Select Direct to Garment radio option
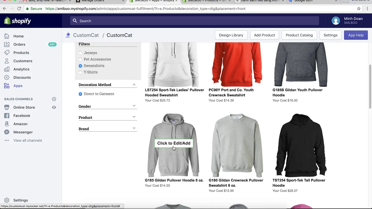Screen dimensions: 372x209 point(80,94)
